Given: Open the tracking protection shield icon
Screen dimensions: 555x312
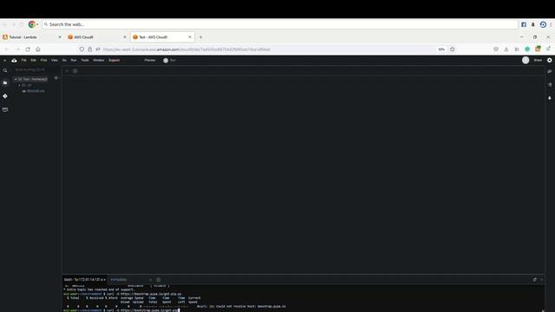Looking at the screenshot, I should click(x=82, y=49).
